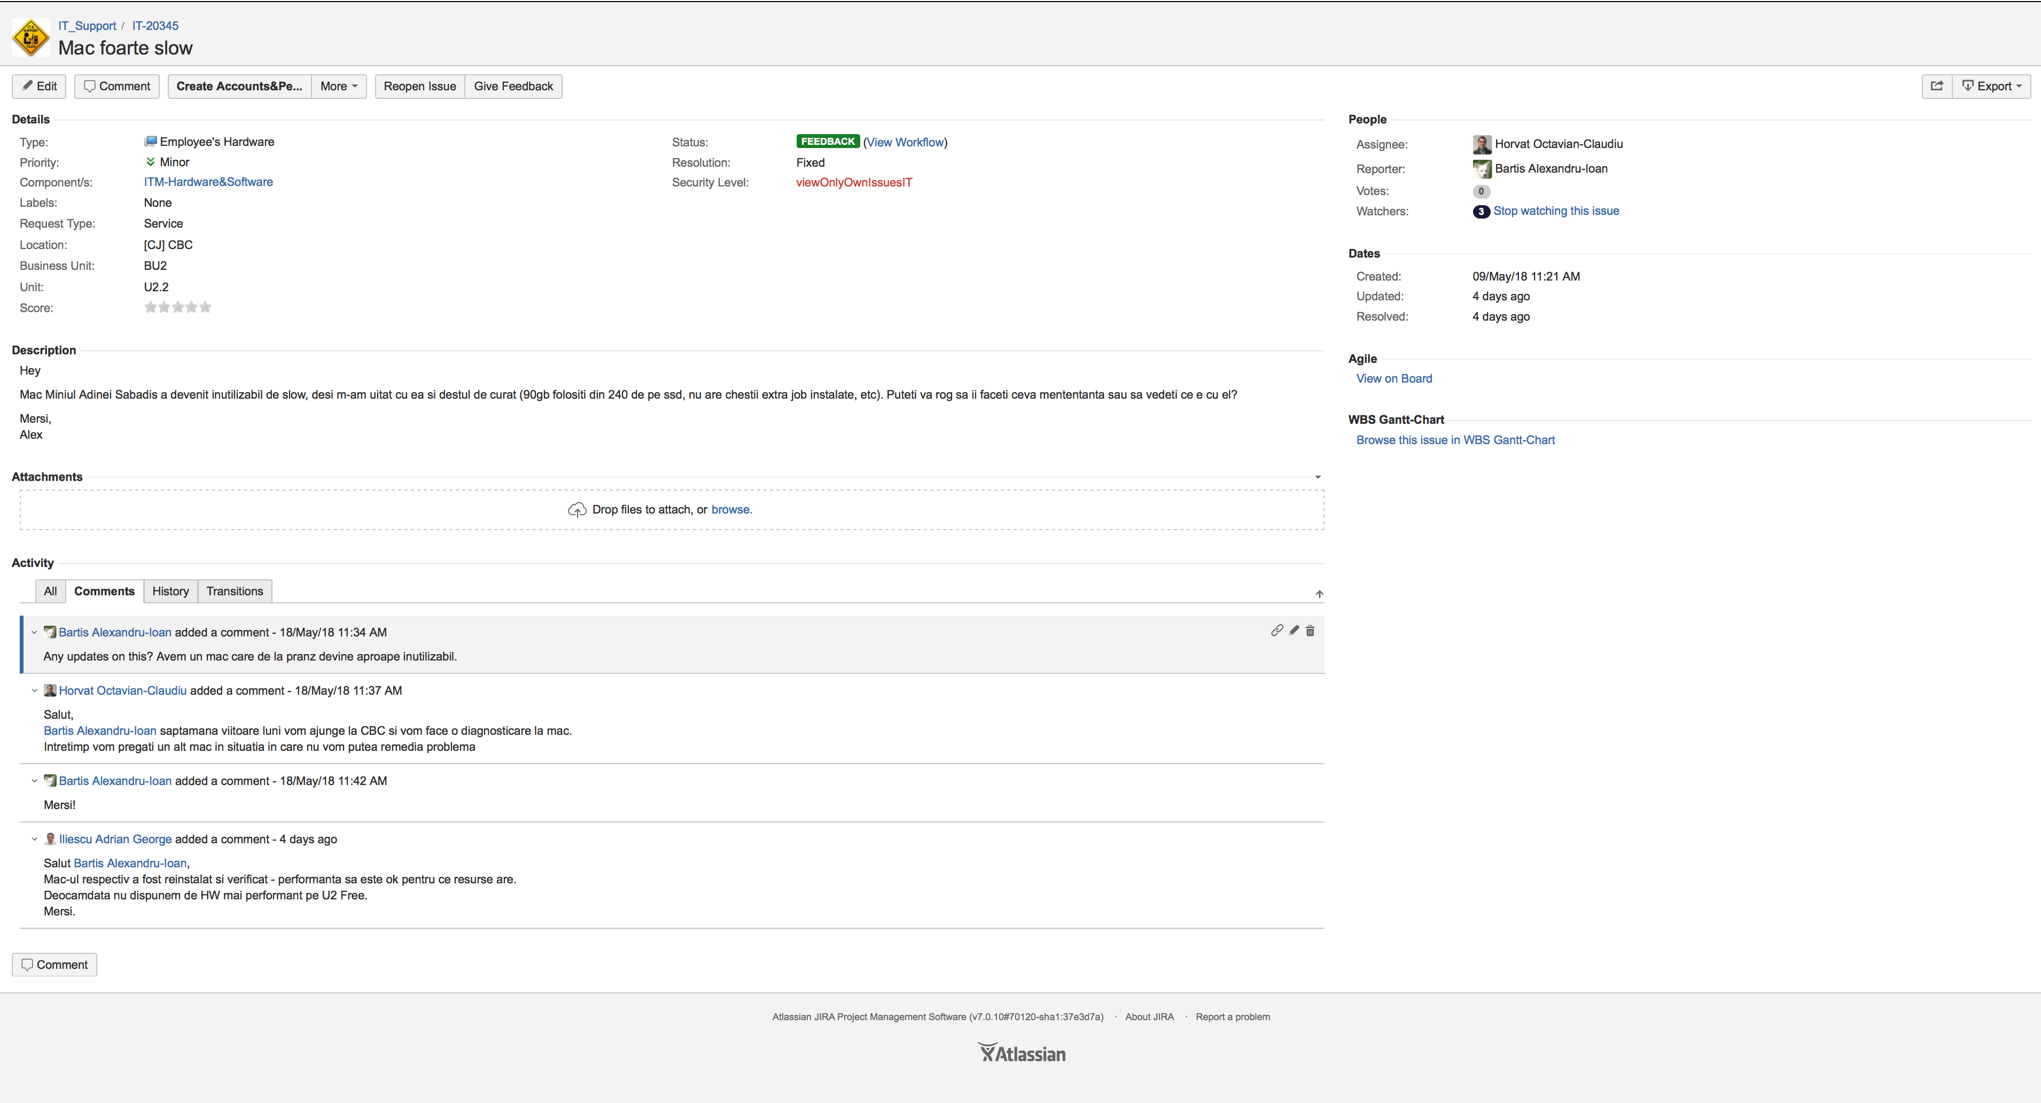Open the More dropdown menu
The height and width of the screenshot is (1103, 2041).
point(339,87)
